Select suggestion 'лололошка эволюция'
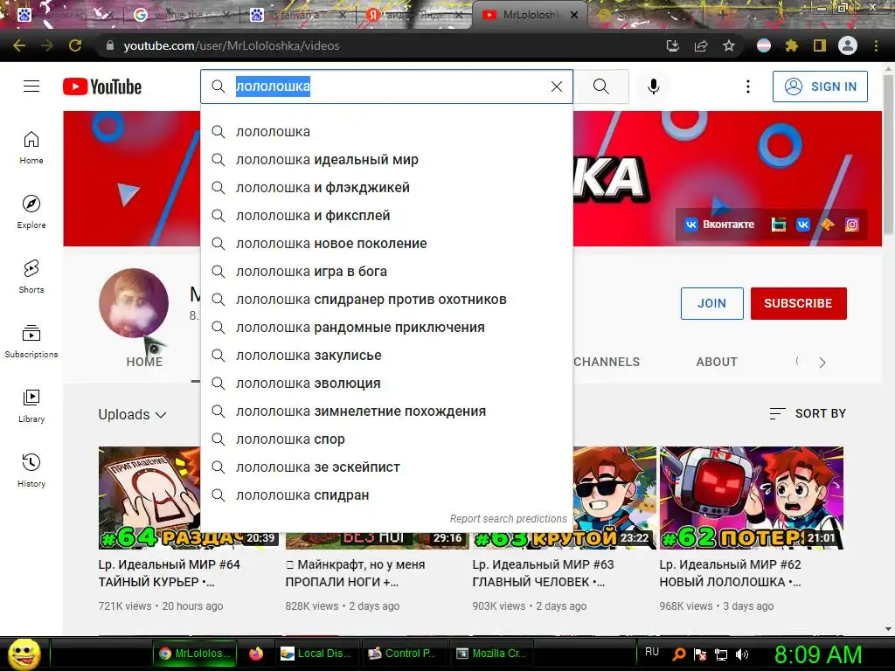Screen dimensions: 895x671 pos(386,384)
